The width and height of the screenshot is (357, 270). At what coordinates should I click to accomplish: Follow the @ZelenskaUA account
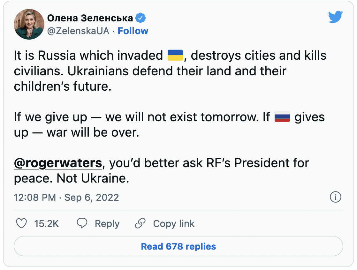(x=133, y=31)
